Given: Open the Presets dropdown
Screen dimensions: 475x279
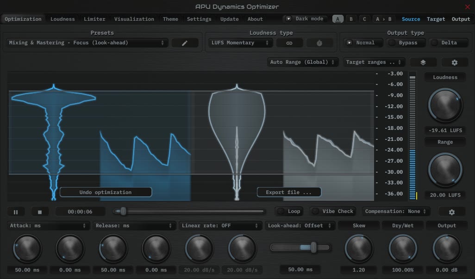Looking at the screenshot, I should click(x=87, y=43).
